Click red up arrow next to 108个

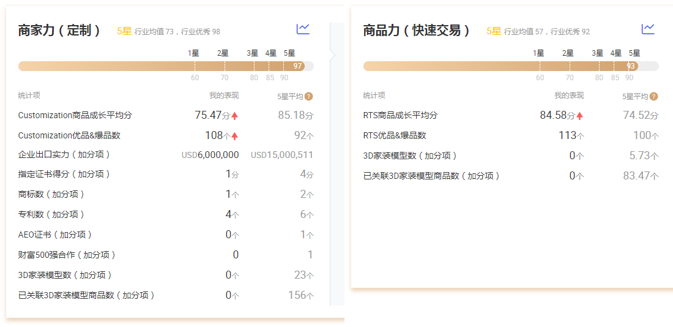234,136
